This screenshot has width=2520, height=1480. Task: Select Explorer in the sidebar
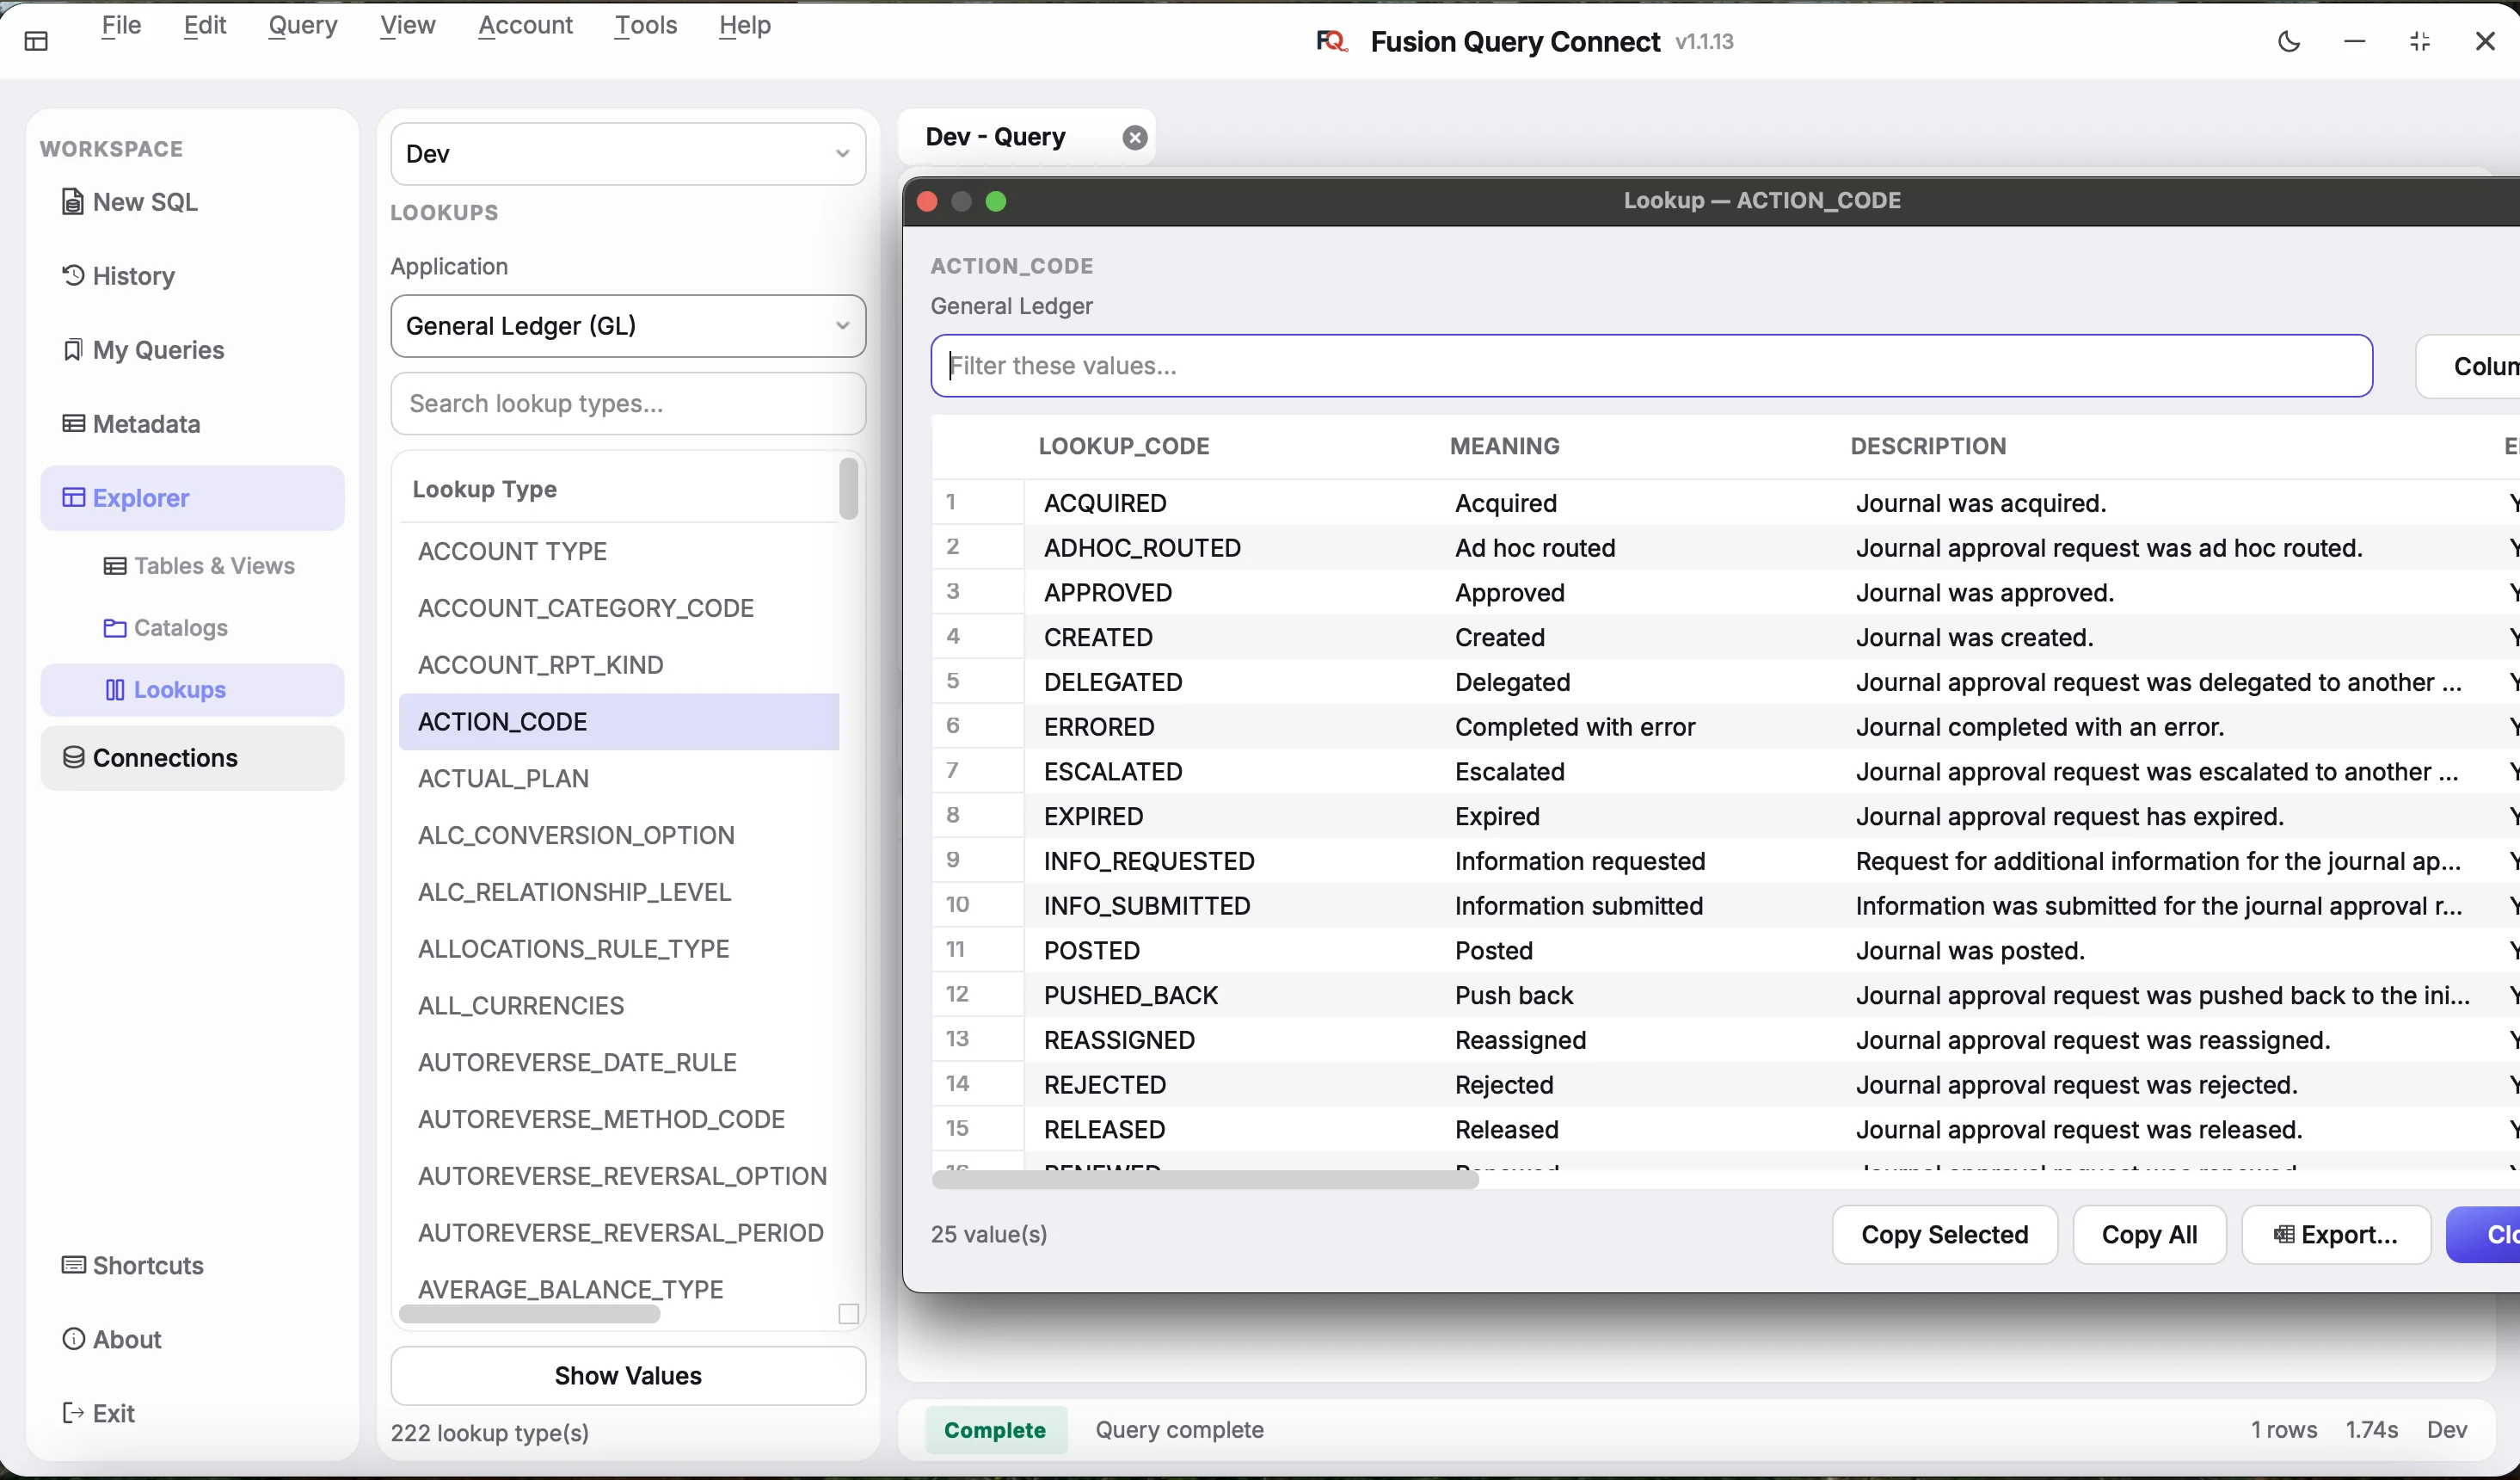[192, 498]
